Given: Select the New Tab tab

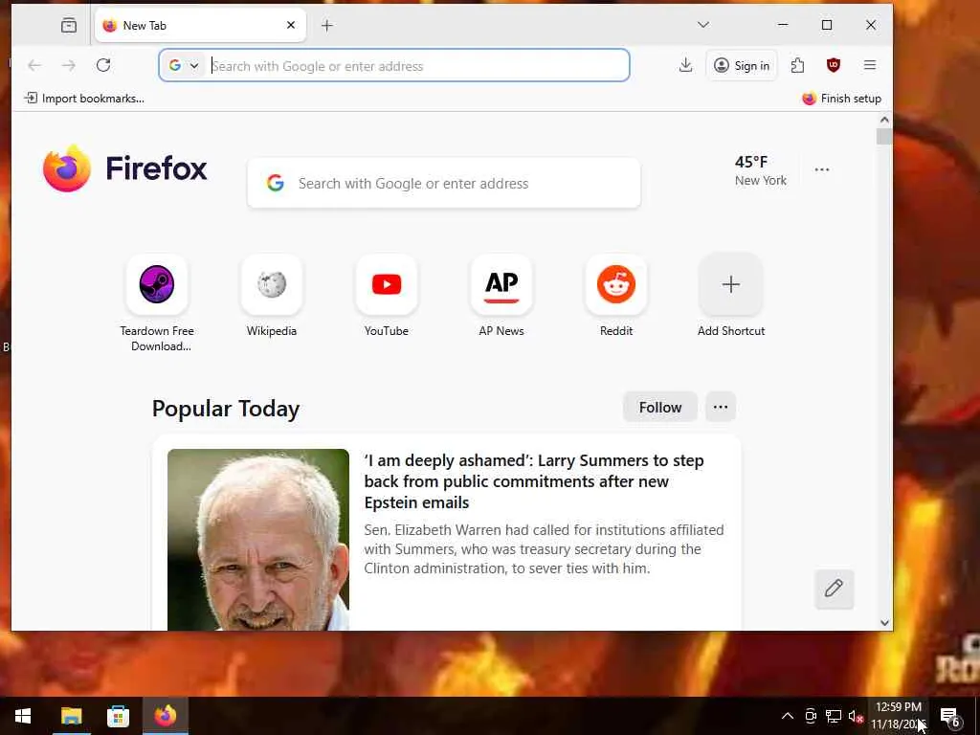Looking at the screenshot, I should click(200, 25).
